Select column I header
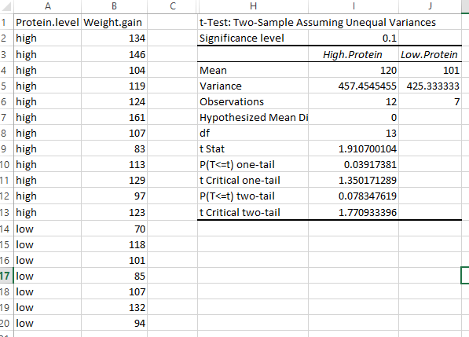The width and height of the screenshot is (469, 337). tap(354, 6)
